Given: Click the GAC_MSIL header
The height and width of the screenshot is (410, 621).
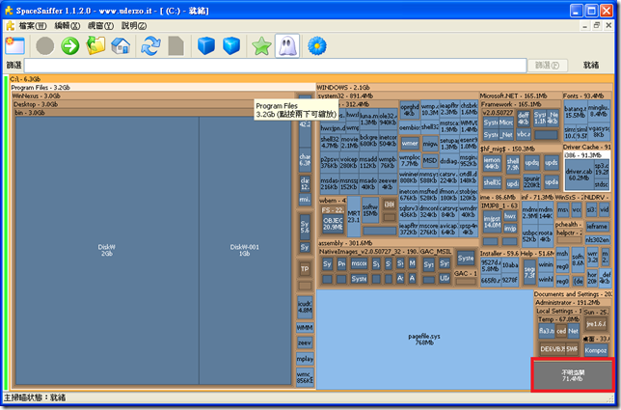Looking at the screenshot, I should point(436,252).
